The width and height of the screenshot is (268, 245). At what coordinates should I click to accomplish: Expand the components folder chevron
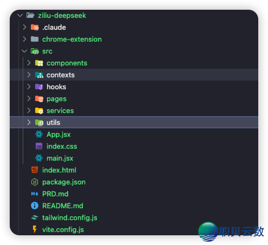point(29,63)
